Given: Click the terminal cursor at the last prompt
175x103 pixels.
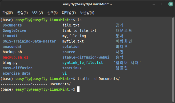Looking at the screenshot, I should coord(78,89).
